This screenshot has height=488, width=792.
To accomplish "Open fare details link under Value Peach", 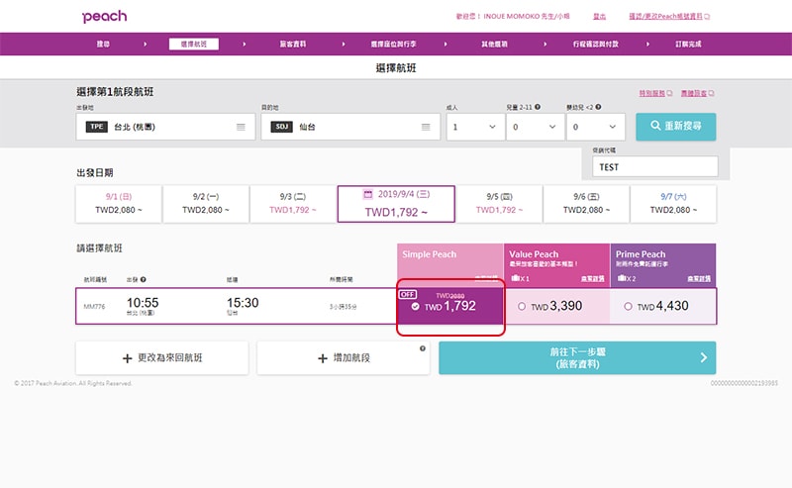I will tap(592, 278).
